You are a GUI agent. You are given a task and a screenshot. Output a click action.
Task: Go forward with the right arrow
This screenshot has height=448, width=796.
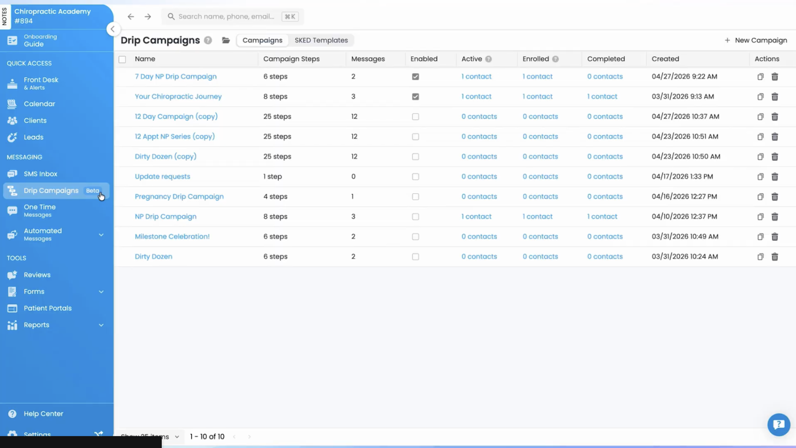click(x=148, y=16)
